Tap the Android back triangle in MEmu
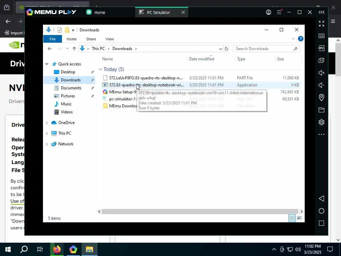Screen dimensions: 341x256 (321, 199)
